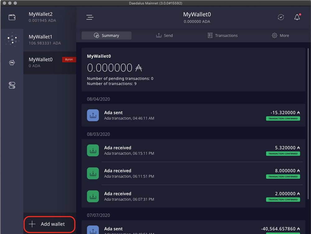Open the stake pool delegation center icon
This screenshot has height=234, width=311.
[12, 40]
